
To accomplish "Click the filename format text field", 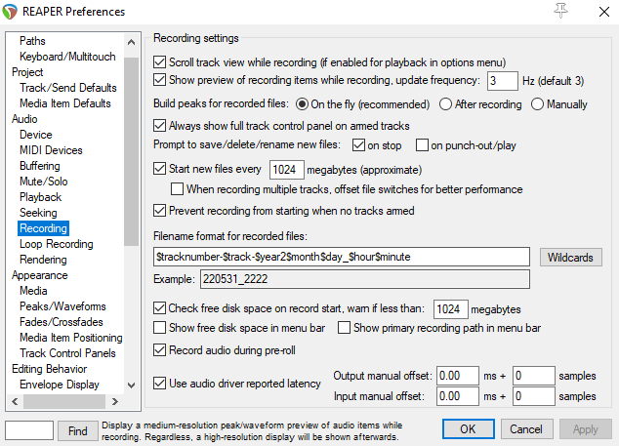I will pos(342,257).
